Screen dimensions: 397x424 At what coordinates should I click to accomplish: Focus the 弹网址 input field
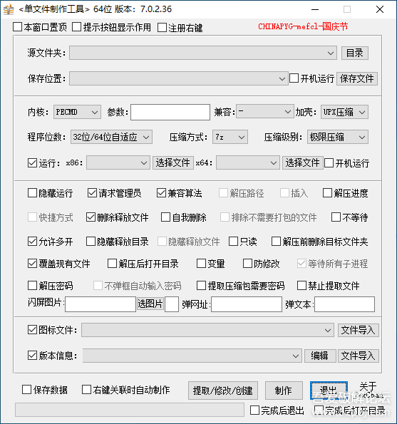[247, 304]
